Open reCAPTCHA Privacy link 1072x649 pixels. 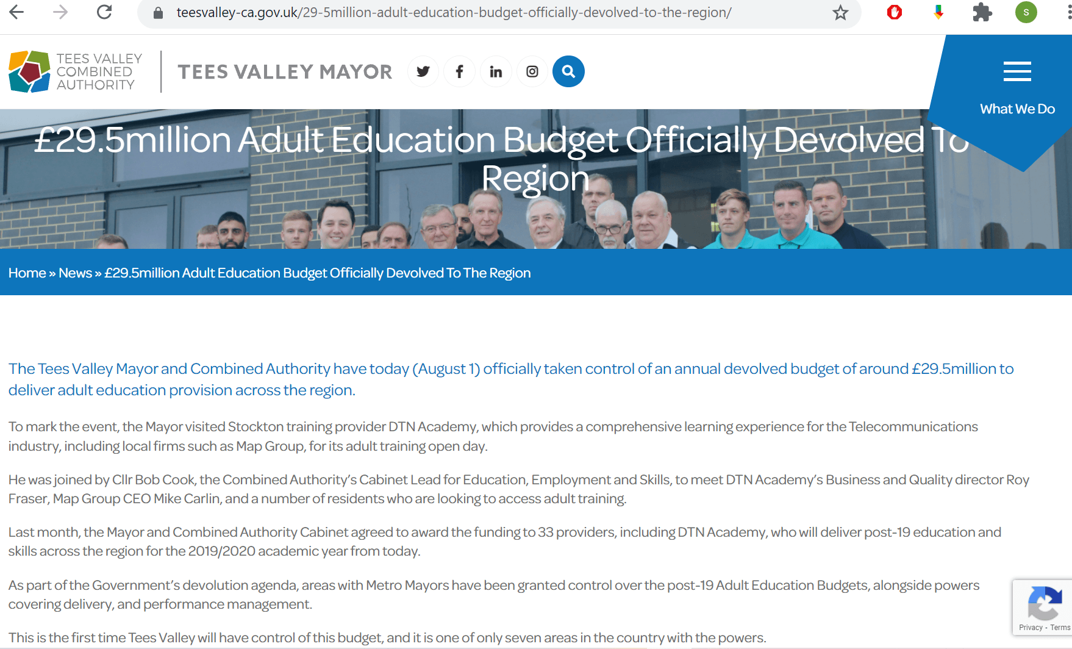click(1031, 628)
